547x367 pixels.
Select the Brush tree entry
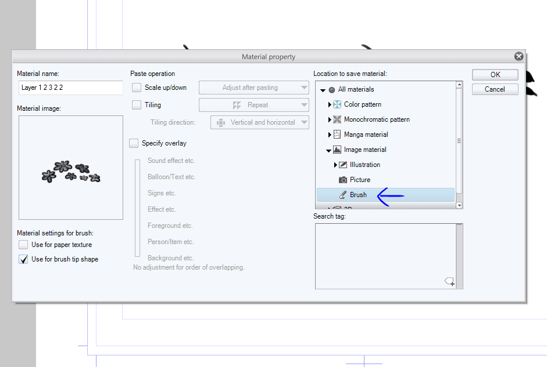tap(385, 195)
